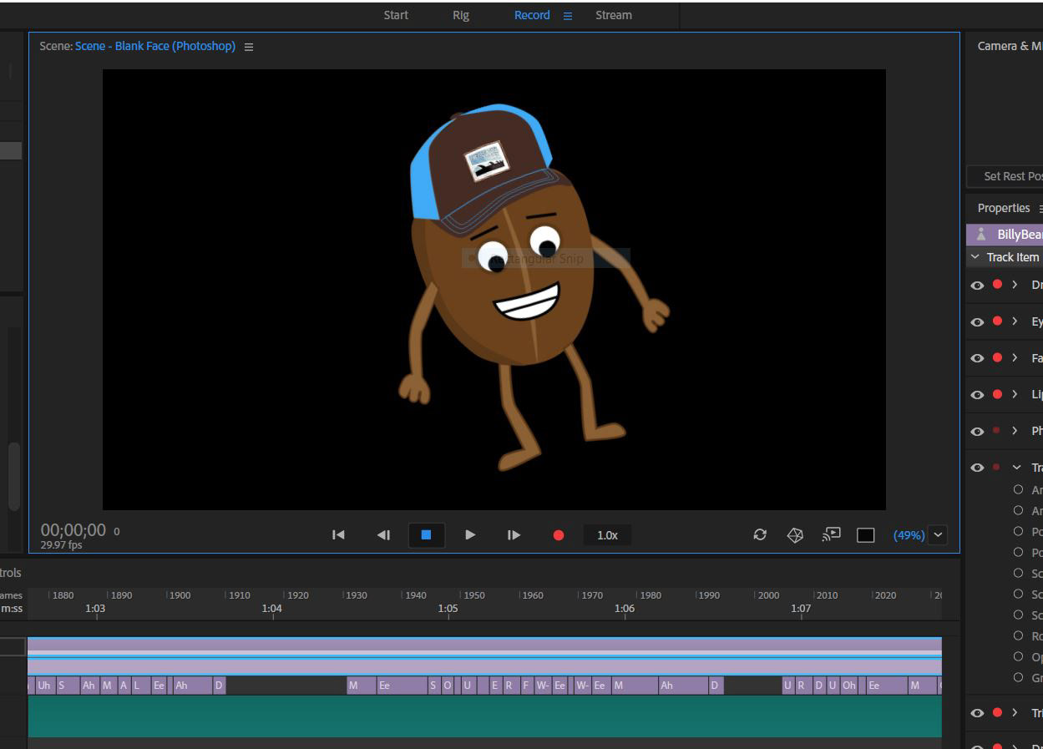
Task: Disarm the Eye Gaze behavior red dot
Action: point(997,321)
